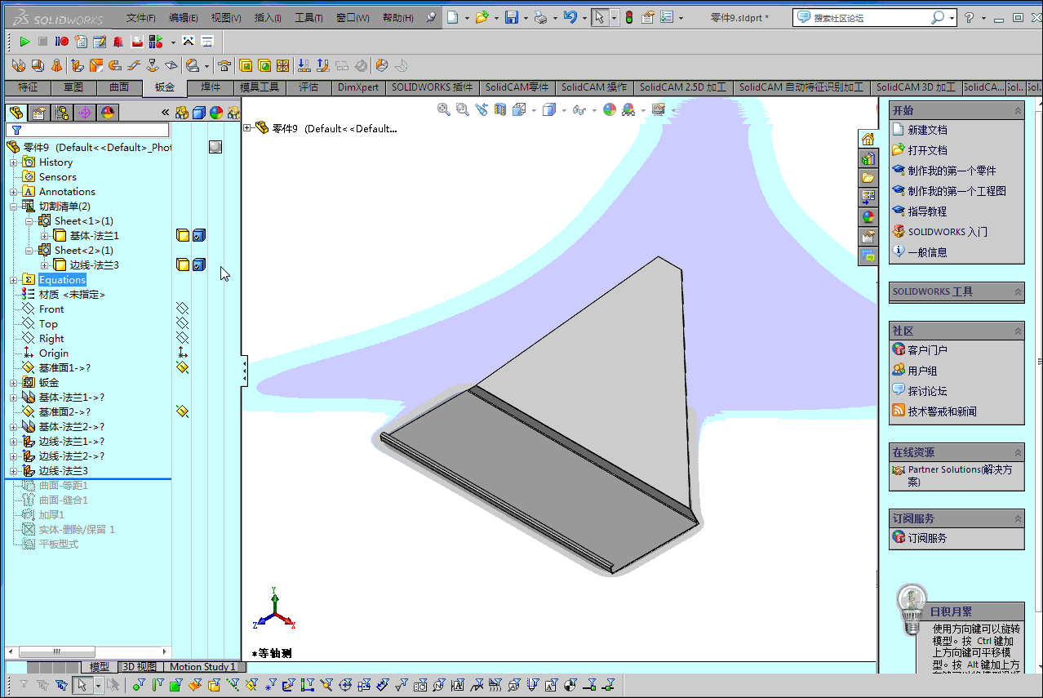Click the Design Library icon in task pane
Image resolution: width=1043 pixels, height=698 pixels.
click(x=868, y=158)
